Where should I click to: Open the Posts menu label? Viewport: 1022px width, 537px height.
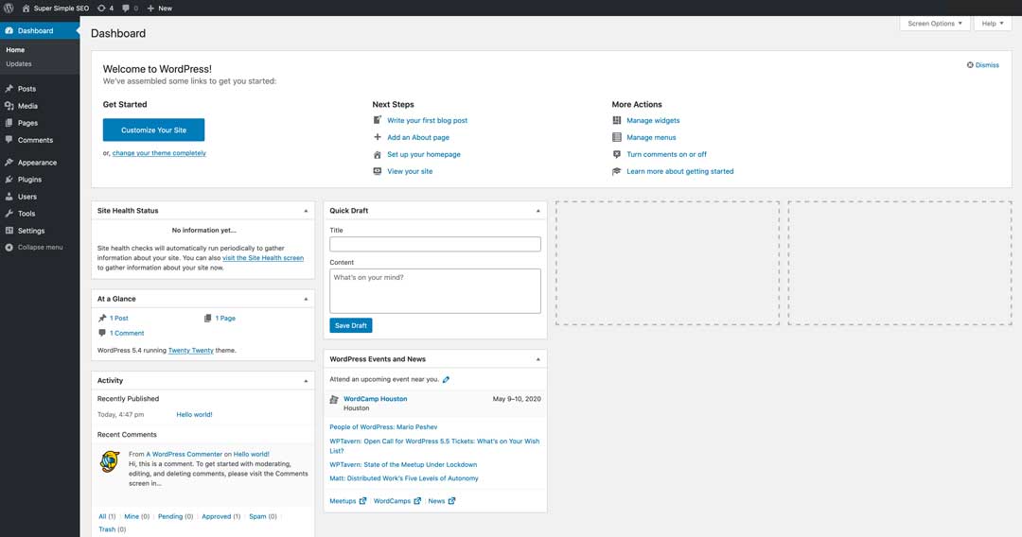tap(26, 89)
